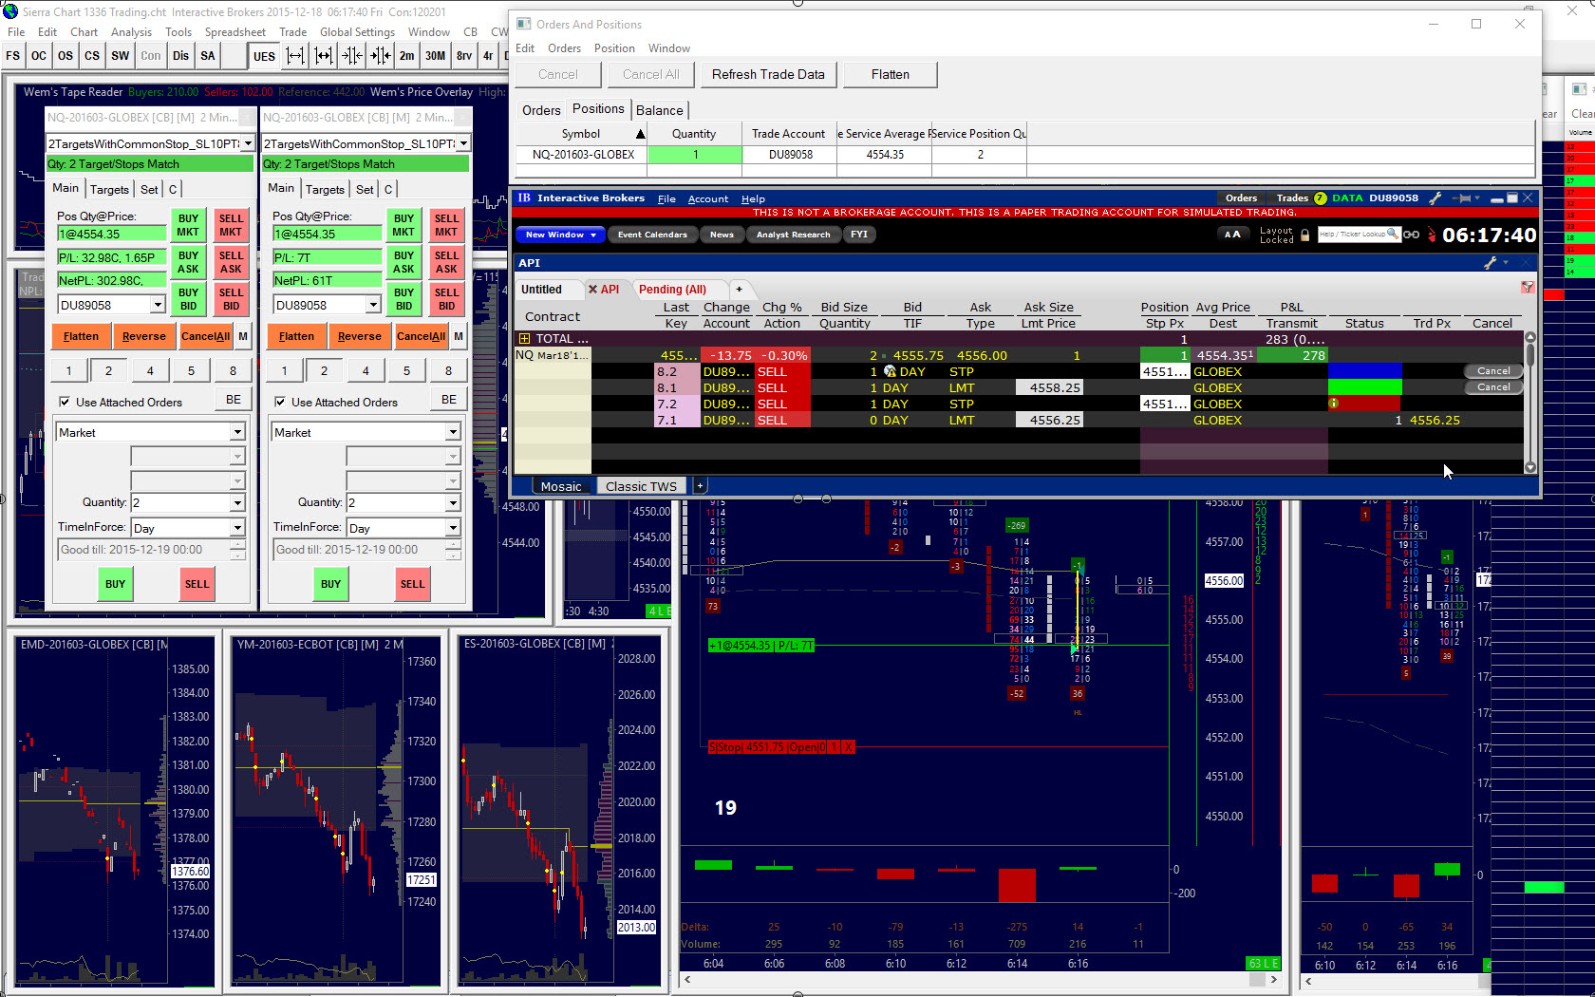Click the OC toolbar button
The width and height of the screenshot is (1595, 997).
39,56
